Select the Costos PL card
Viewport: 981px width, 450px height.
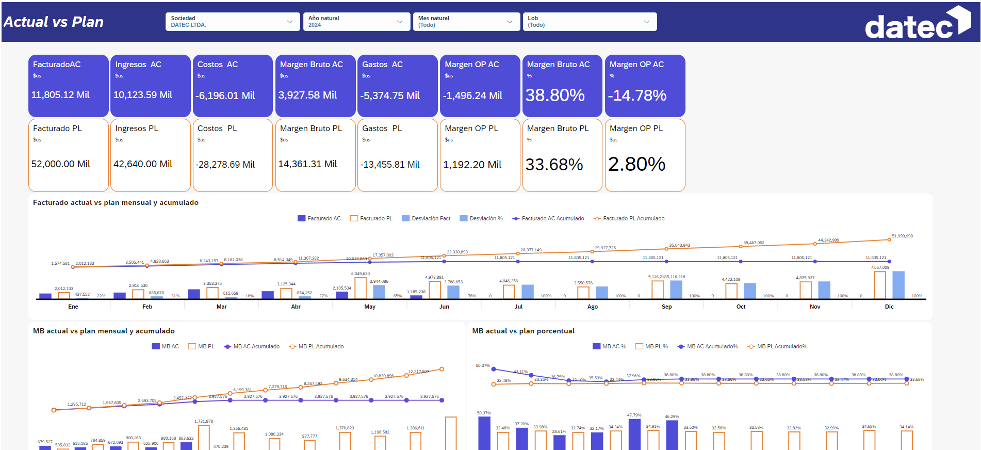[233, 155]
